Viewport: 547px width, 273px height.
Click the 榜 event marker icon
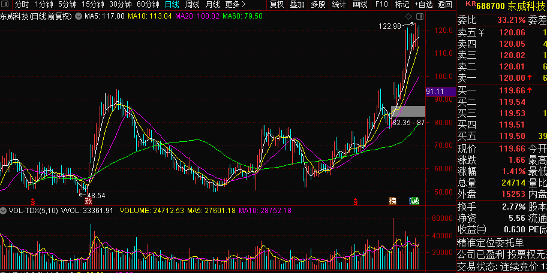(x=393, y=201)
